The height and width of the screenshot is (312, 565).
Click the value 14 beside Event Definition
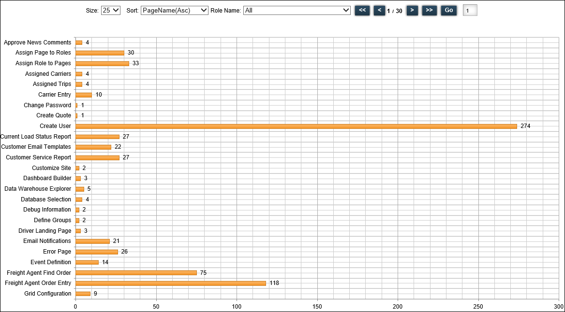(105, 262)
